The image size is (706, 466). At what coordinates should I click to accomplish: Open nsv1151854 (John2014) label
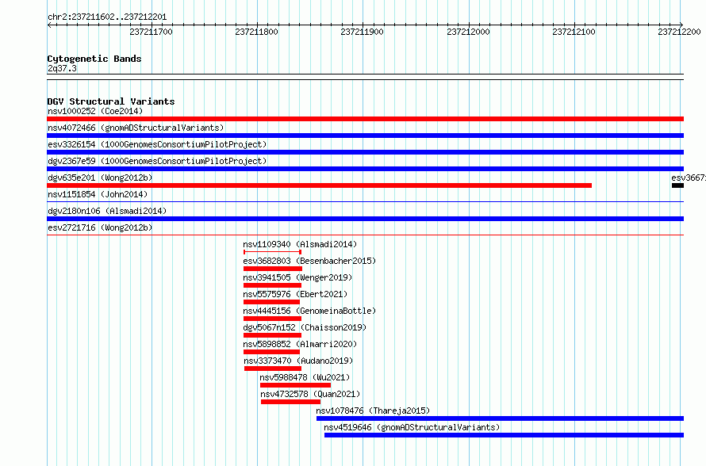98,194
